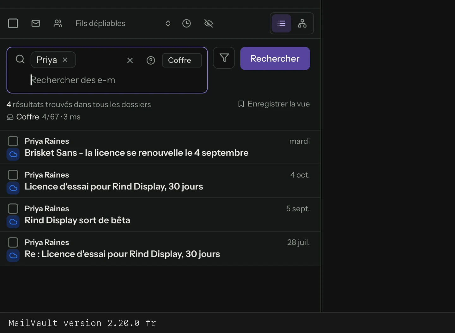
Task: Click Enregistrer la vue link
Action: coord(274,104)
